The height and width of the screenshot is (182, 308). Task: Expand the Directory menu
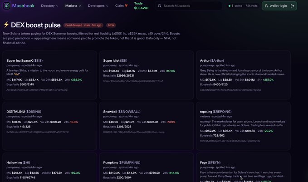(49, 6)
